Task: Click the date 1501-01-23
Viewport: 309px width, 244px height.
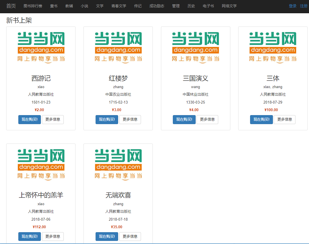Action: [x=41, y=102]
